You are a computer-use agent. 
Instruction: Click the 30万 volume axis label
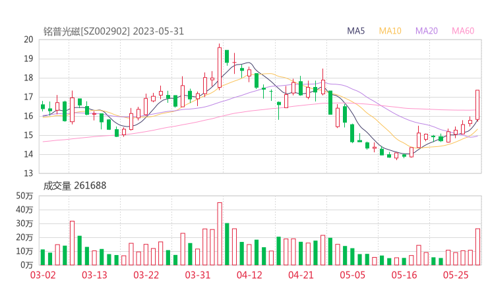(x=24, y=223)
